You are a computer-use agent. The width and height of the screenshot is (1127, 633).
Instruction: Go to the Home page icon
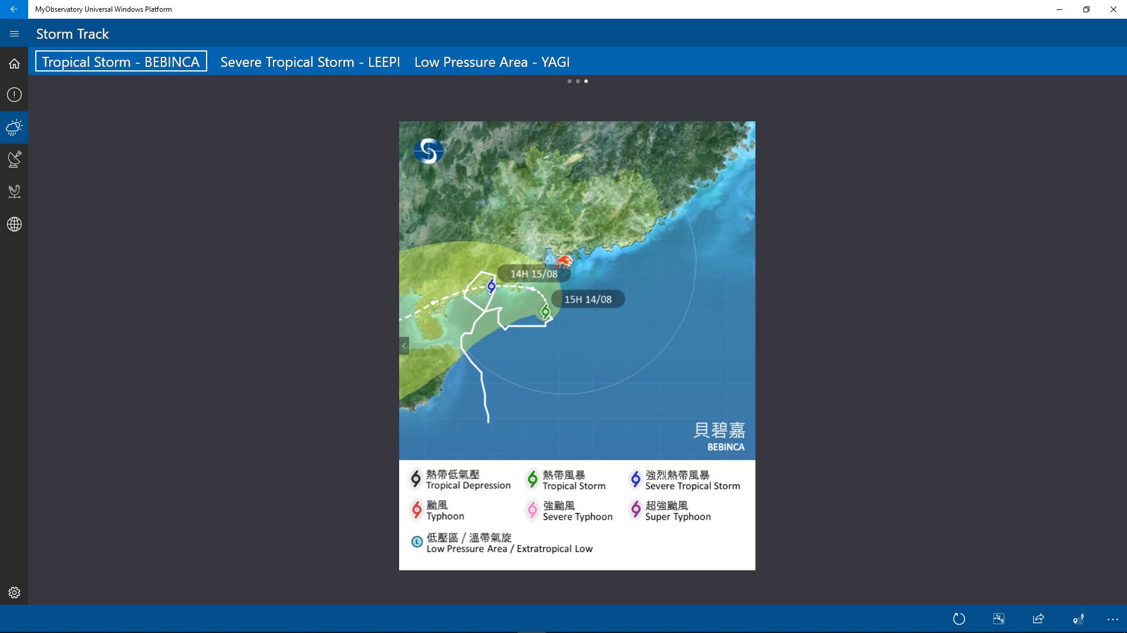coord(14,63)
